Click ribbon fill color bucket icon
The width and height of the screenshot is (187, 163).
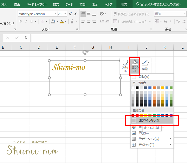[x=53, y=21]
